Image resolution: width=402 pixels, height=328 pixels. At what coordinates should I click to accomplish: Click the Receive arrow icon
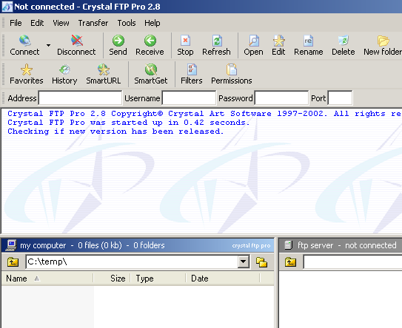point(150,41)
